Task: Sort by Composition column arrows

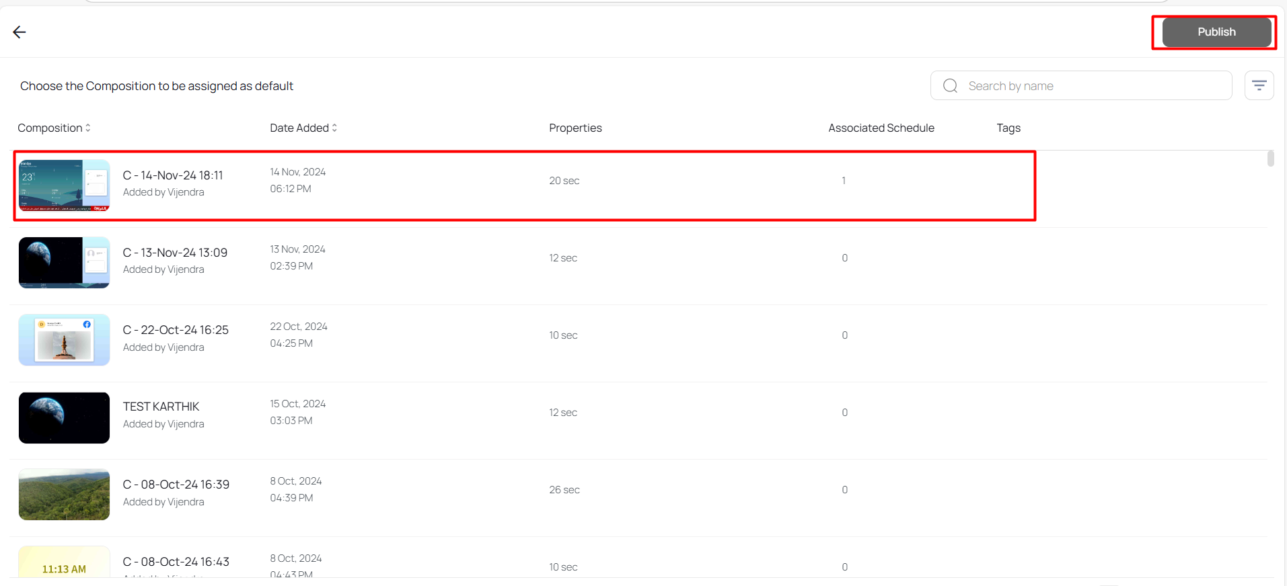Action: (88, 128)
